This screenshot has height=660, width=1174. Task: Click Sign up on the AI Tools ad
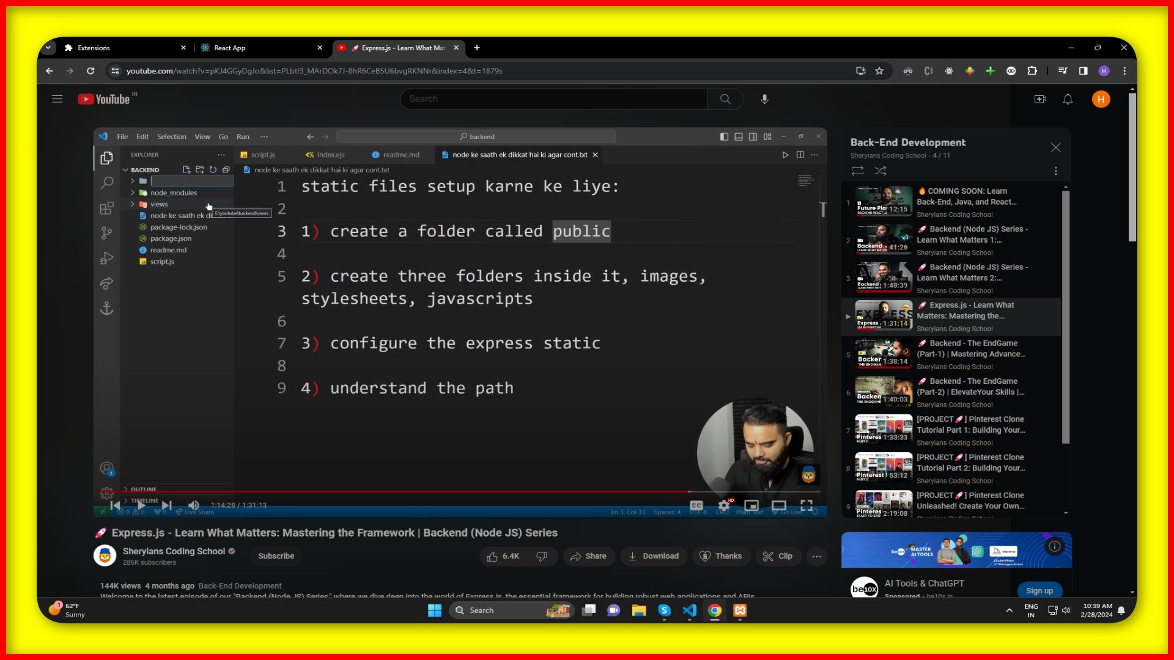[x=1039, y=591]
